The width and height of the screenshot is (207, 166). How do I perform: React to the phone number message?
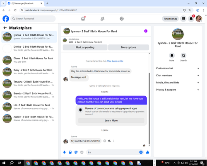(x=105, y=141)
